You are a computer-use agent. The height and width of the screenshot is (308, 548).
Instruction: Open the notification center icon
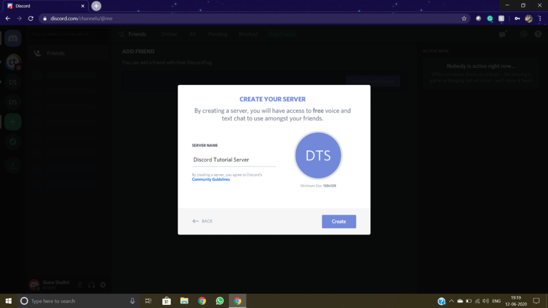point(536,301)
